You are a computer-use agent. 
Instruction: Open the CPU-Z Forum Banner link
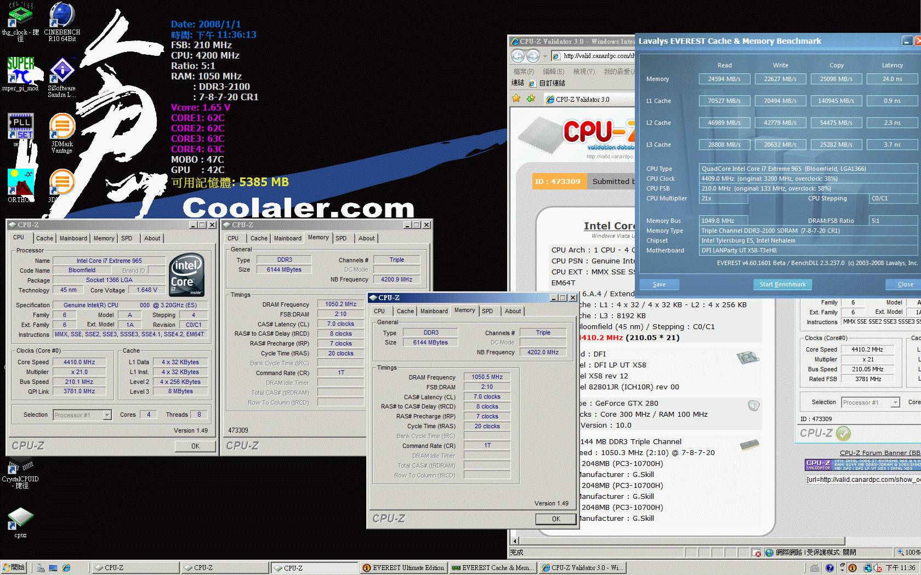pos(880,453)
